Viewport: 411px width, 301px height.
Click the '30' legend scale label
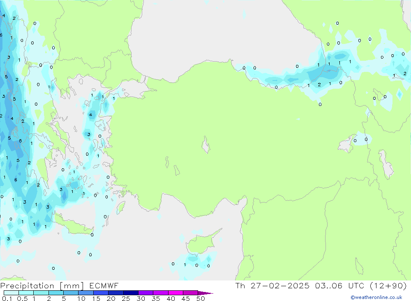(x=141, y=299)
